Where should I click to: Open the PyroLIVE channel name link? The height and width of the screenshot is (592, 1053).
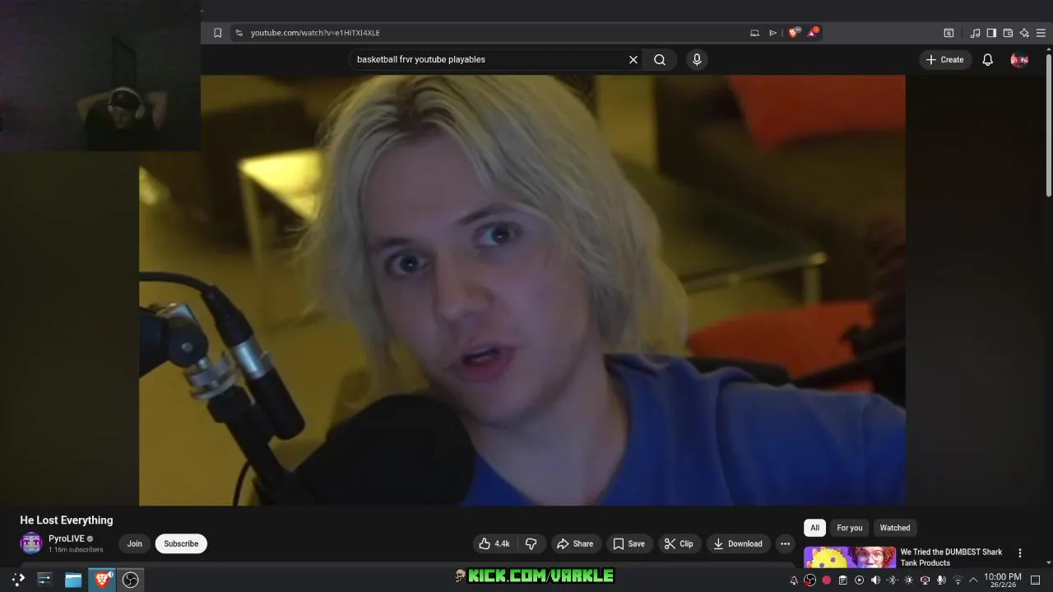point(67,539)
